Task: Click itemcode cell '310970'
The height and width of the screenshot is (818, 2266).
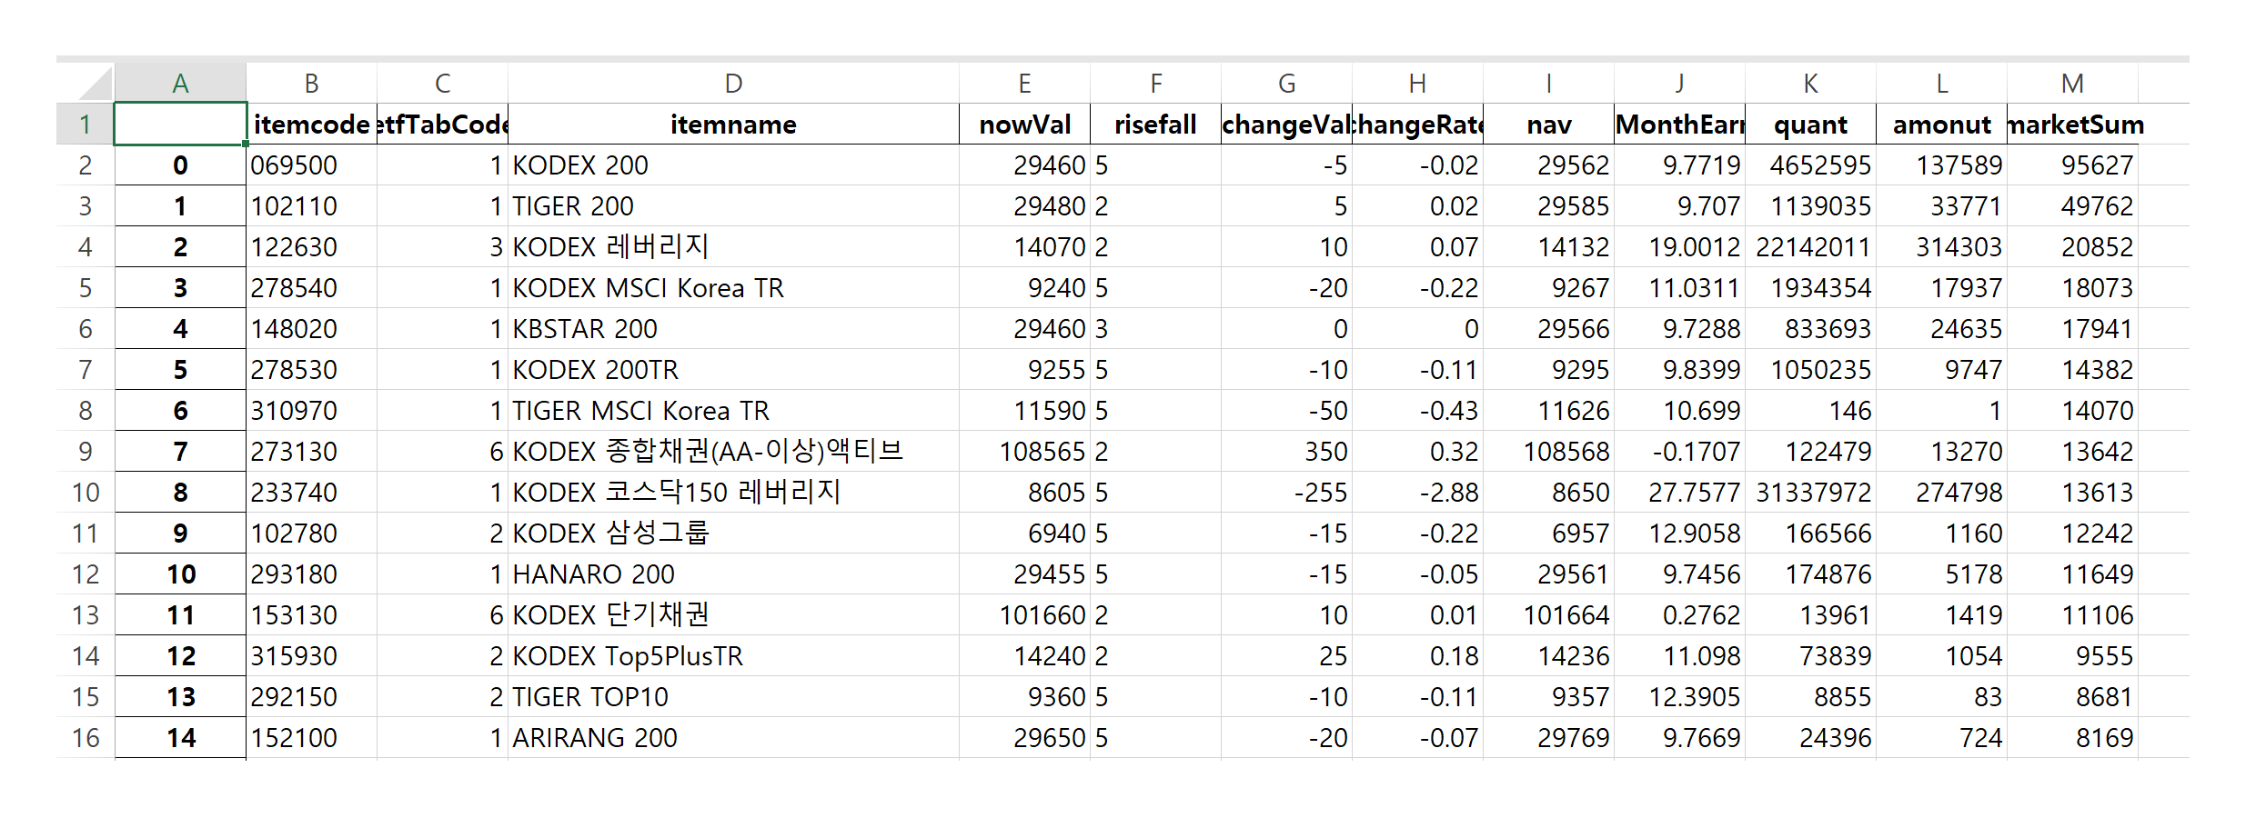Action: click(x=311, y=411)
